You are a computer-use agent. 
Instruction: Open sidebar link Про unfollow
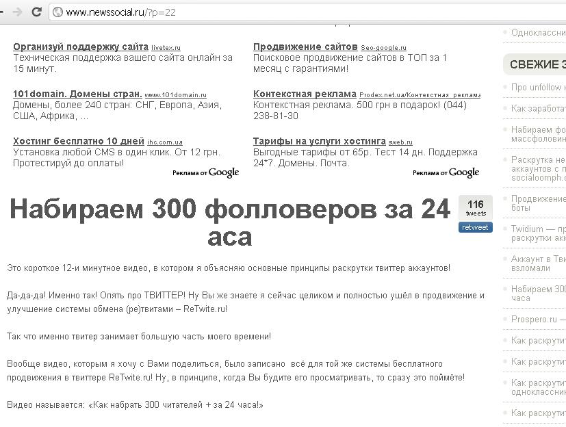point(538,88)
